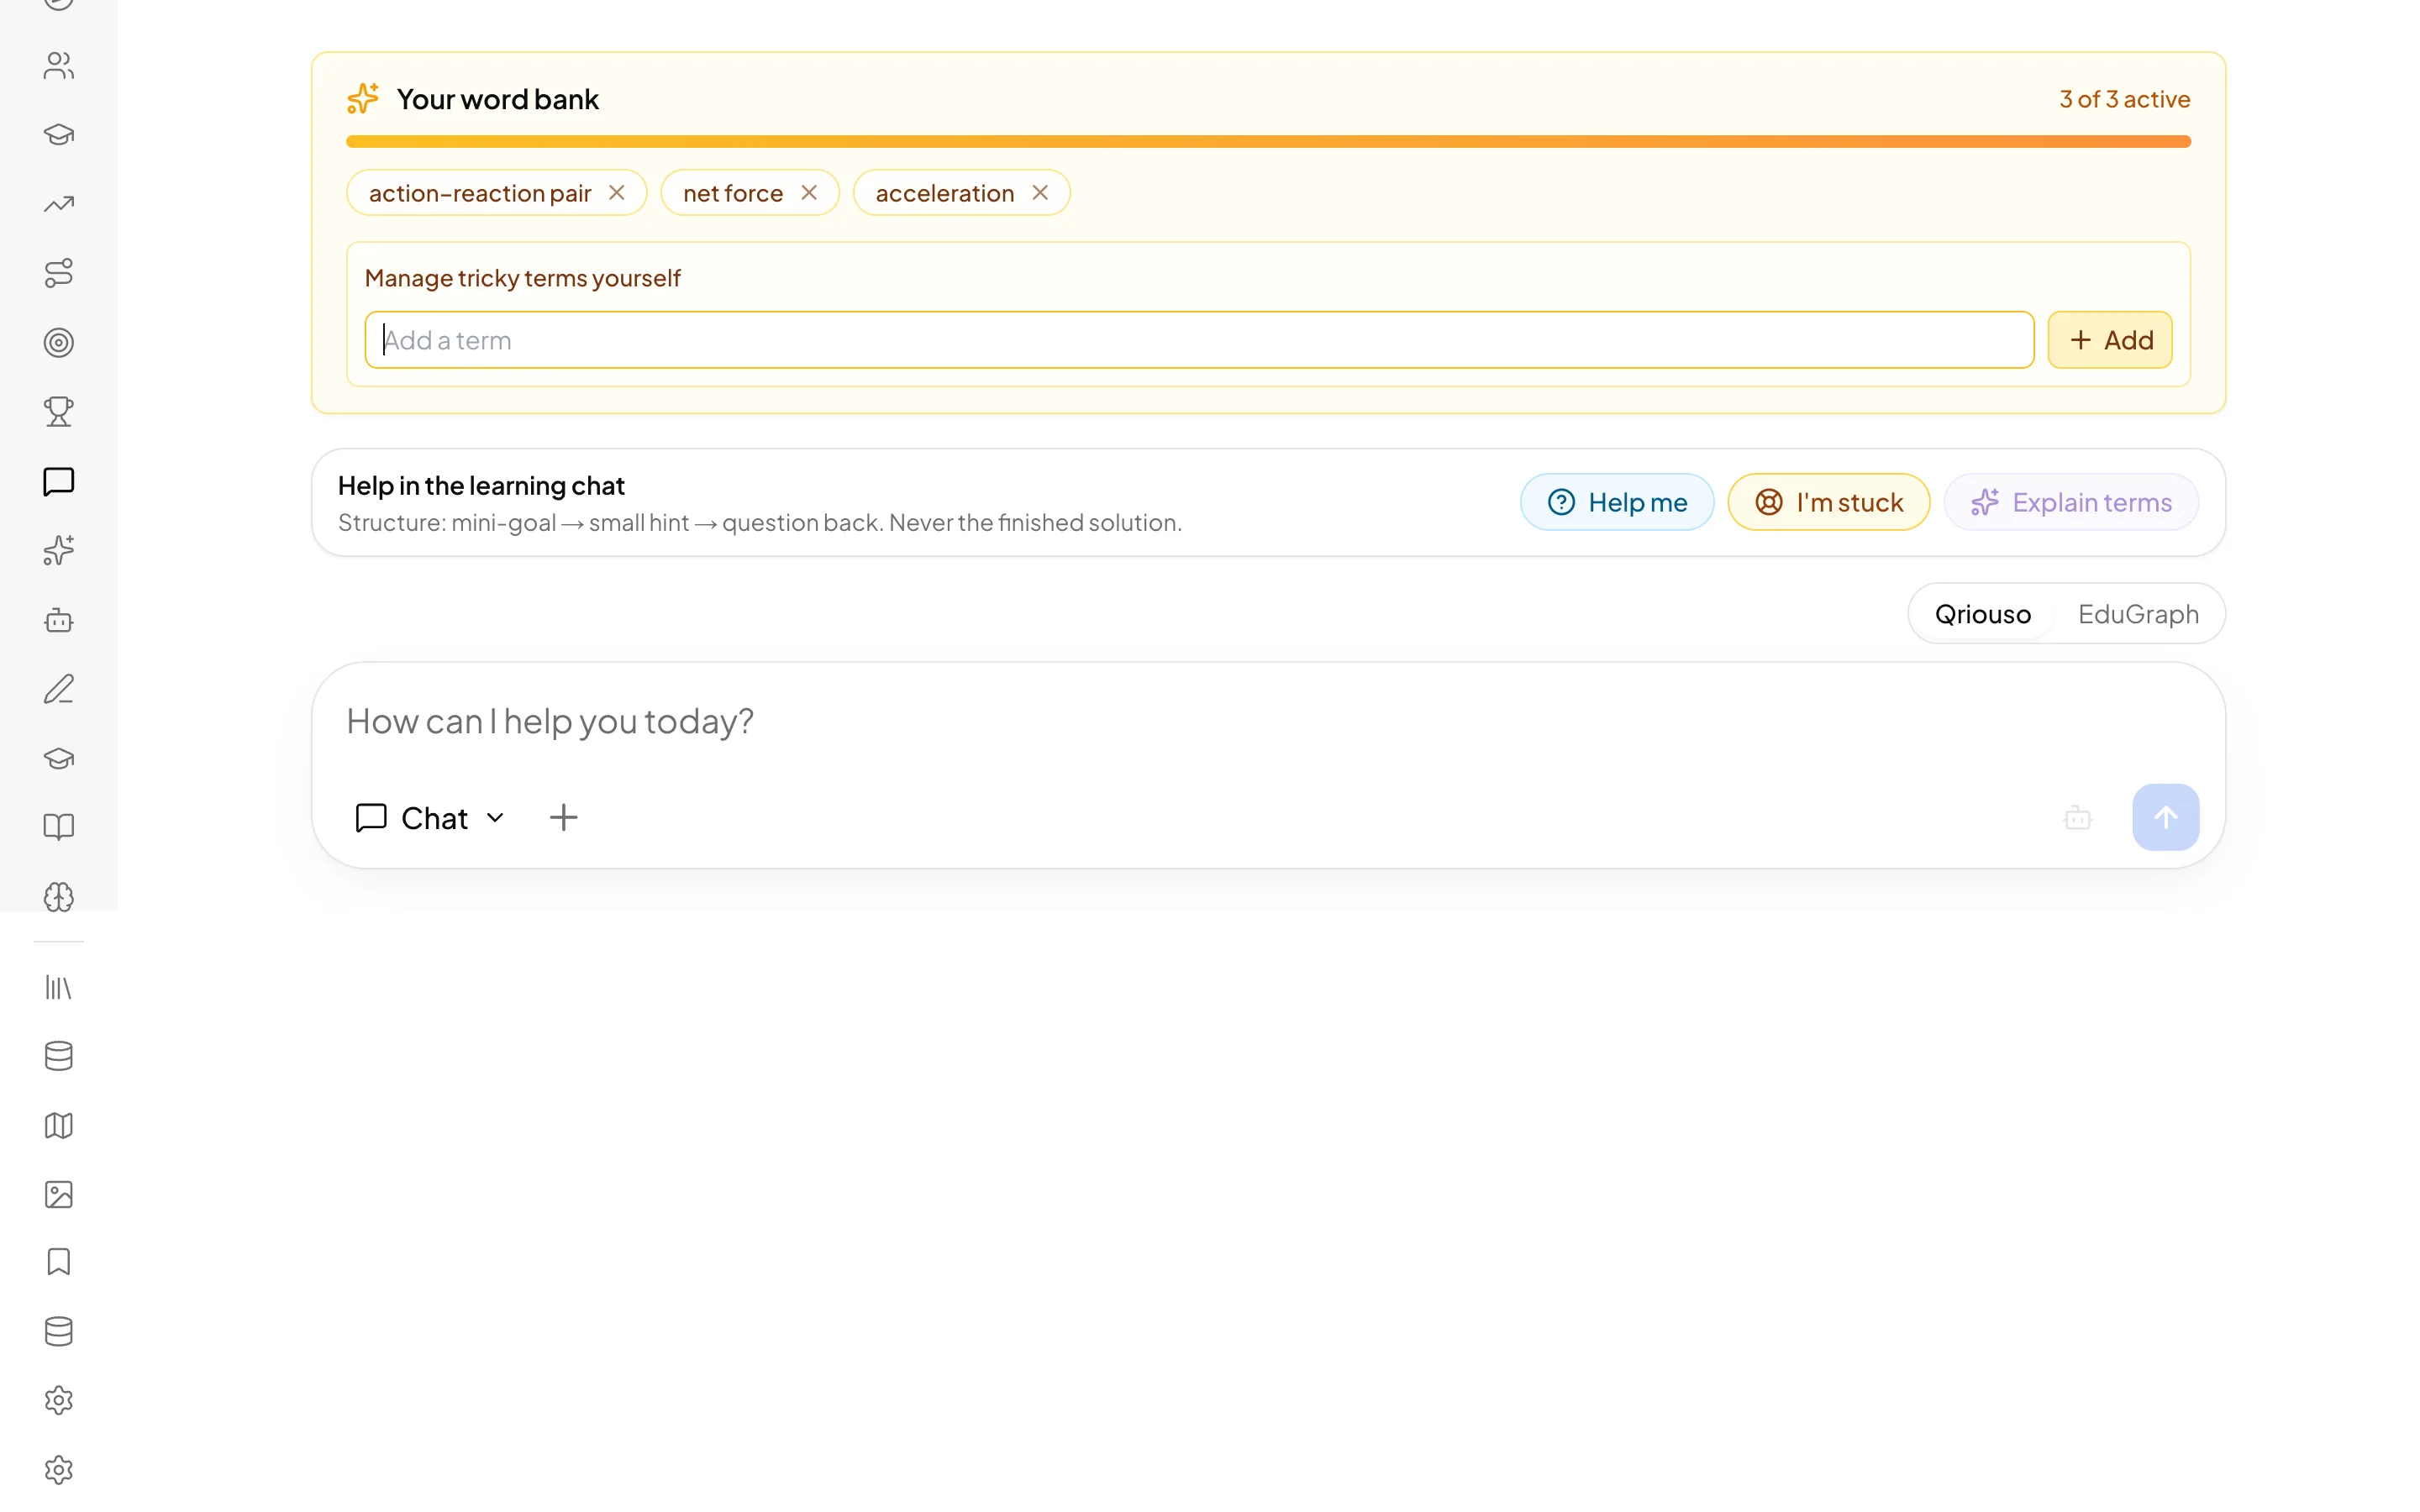
Task: Select the Qriouso tab
Action: (x=1982, y=614)
